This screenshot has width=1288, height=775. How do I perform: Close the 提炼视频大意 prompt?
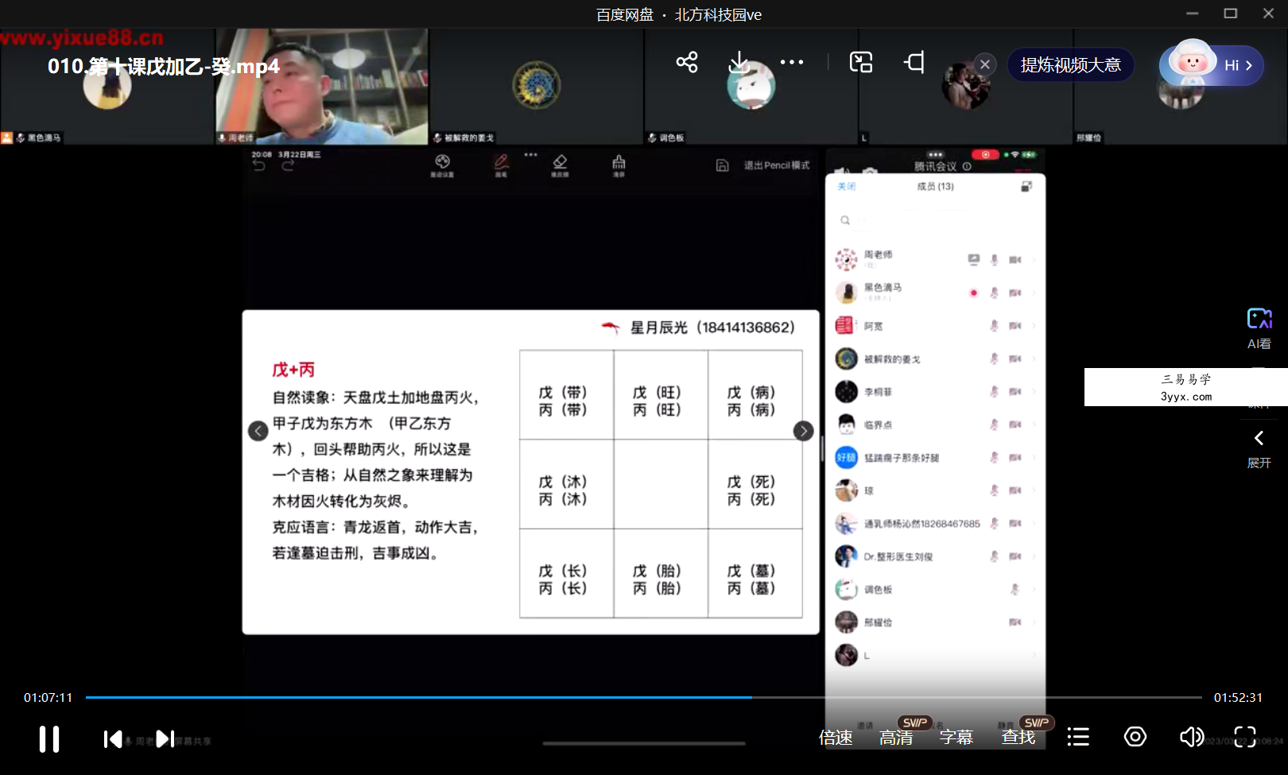click(x=985, y=64)
